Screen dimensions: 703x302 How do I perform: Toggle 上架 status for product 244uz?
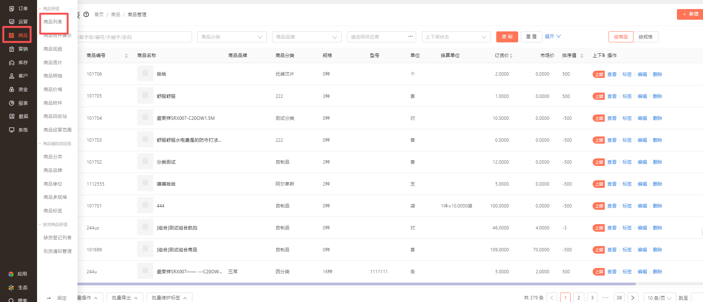[x=599, y=228]
